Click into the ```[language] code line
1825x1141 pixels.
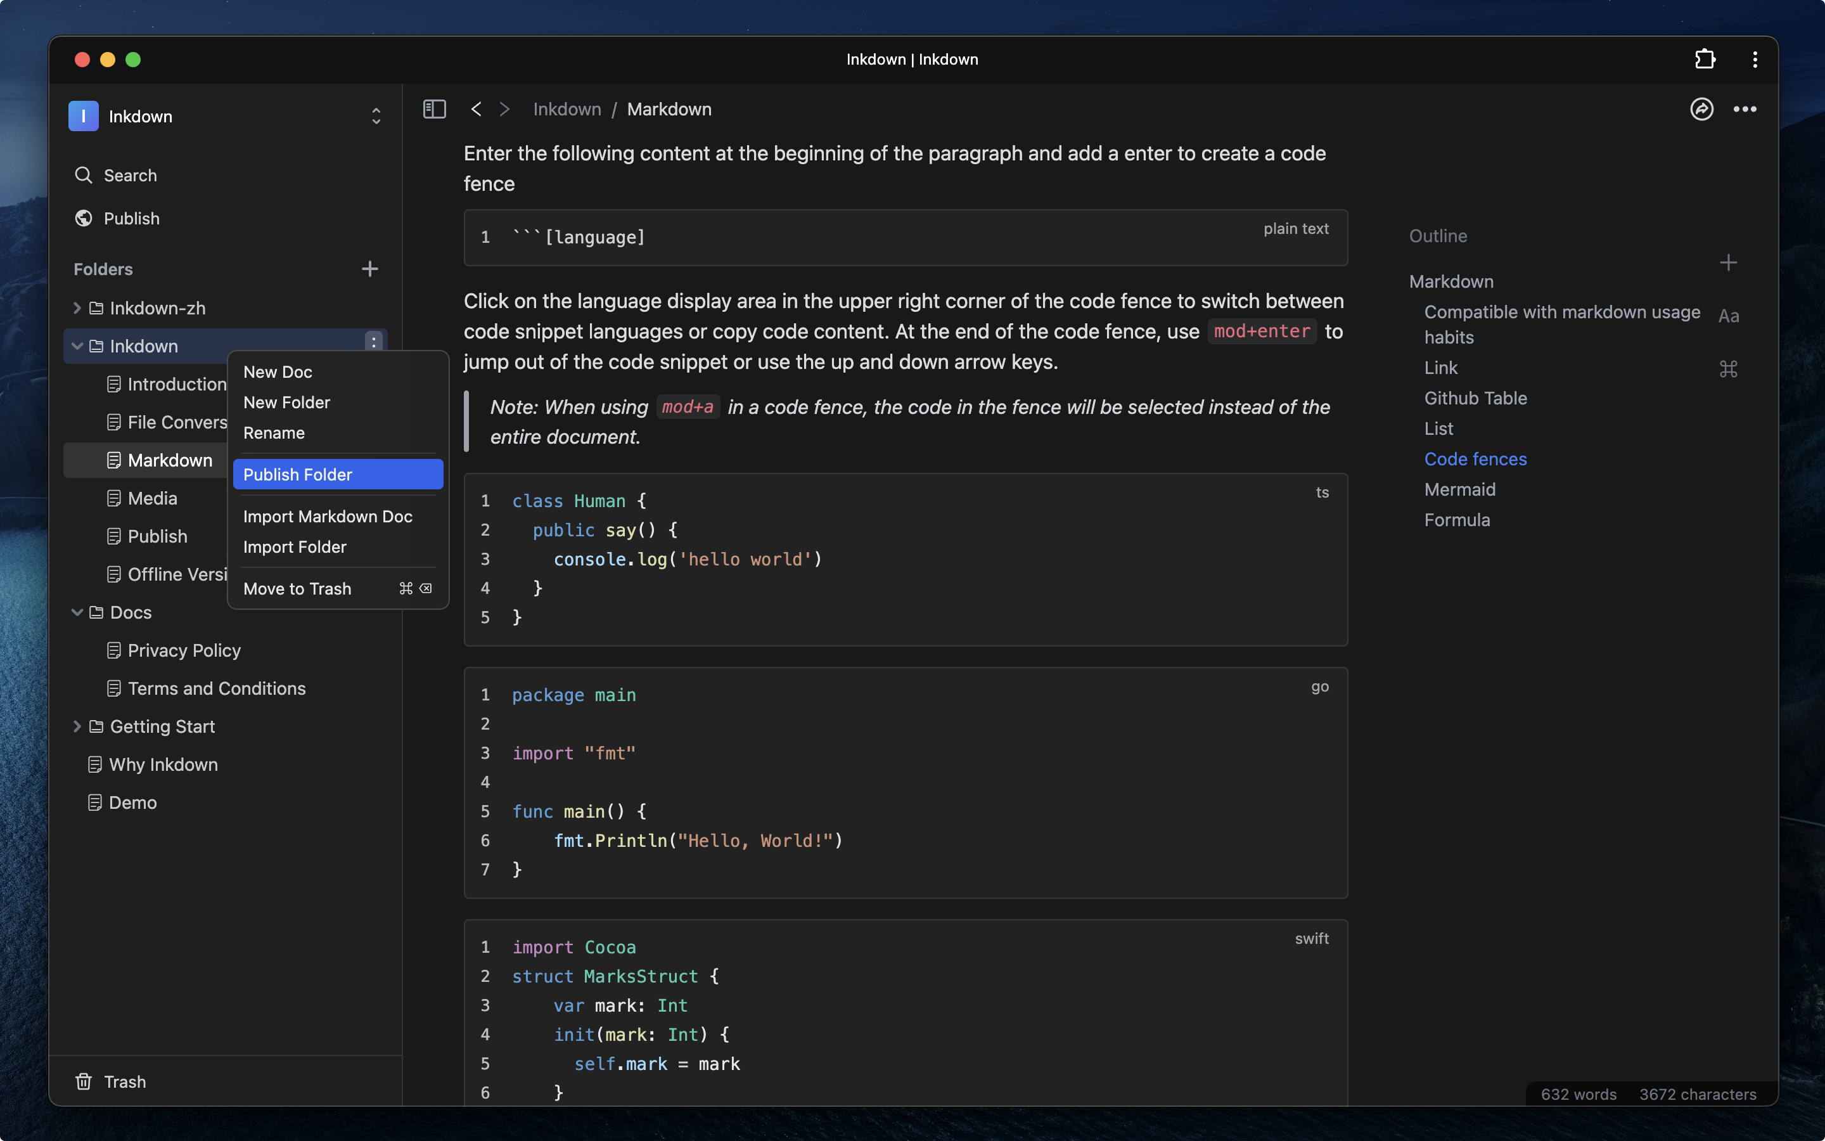pyautogui.click(x=579, y=237)
